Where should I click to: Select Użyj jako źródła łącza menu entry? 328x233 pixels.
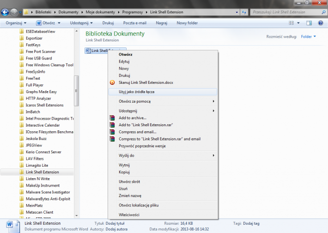[163, 92]
